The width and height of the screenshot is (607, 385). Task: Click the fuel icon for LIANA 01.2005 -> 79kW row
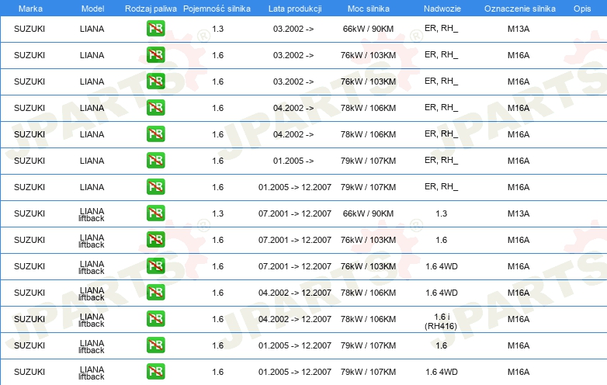[155, 161]
